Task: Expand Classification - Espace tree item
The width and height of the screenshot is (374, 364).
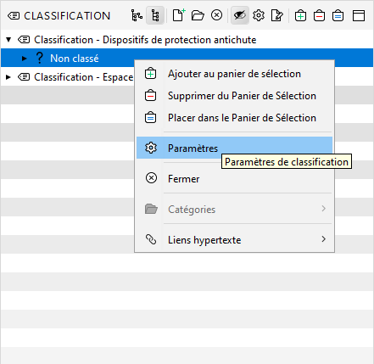Action: click(8, 77)
